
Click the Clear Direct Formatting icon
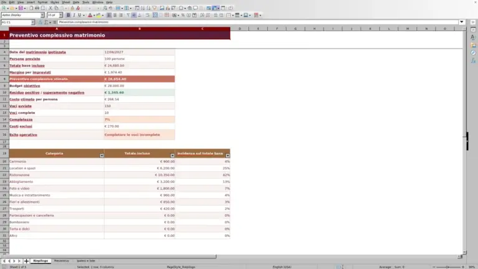(x=78, y=8)
